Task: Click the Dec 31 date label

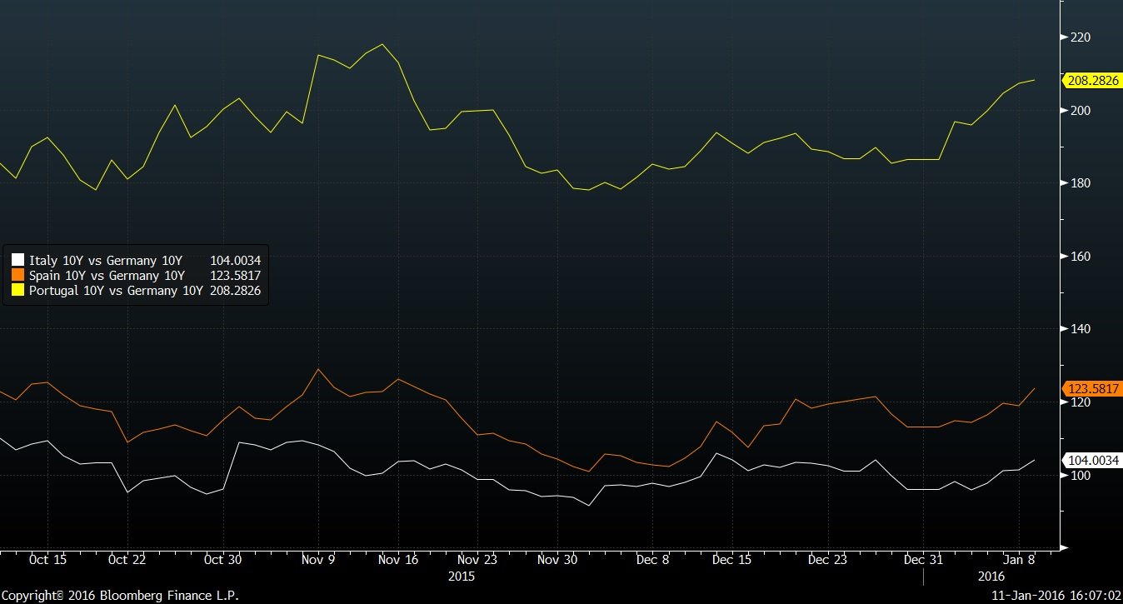Action: coord(924,560)
